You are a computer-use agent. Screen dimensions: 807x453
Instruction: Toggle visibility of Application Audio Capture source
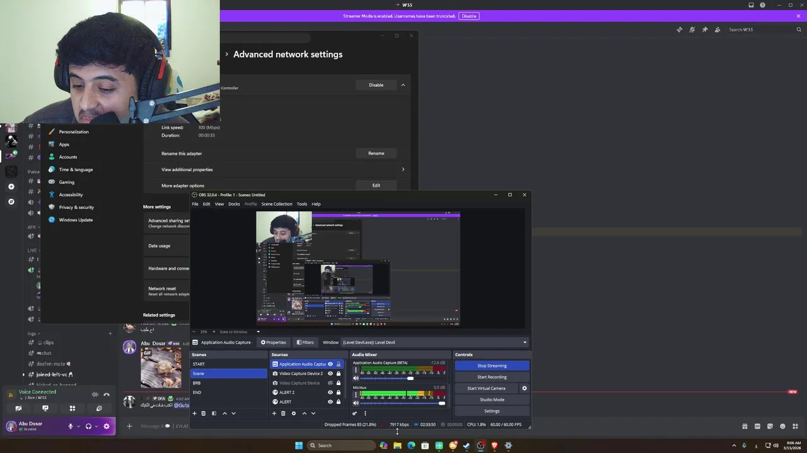pyautogui.click(x=330, y=364)
